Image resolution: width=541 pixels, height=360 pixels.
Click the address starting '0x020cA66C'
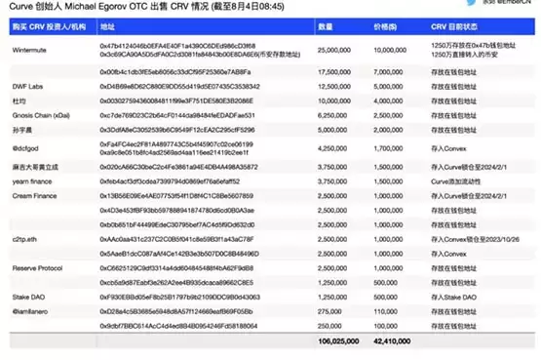178,167
